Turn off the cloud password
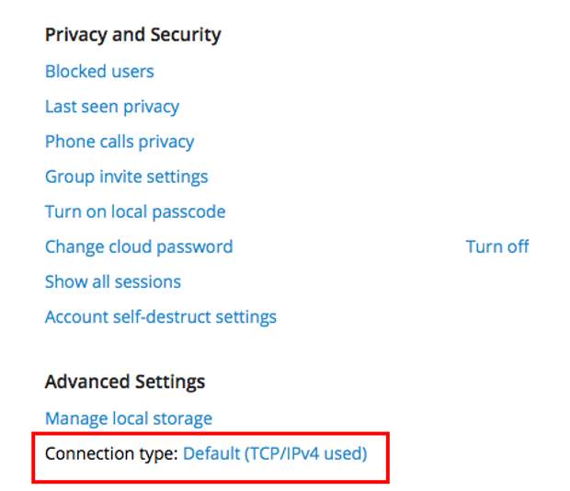This screenshot has width=570, height=491. (x=497, y=246)
